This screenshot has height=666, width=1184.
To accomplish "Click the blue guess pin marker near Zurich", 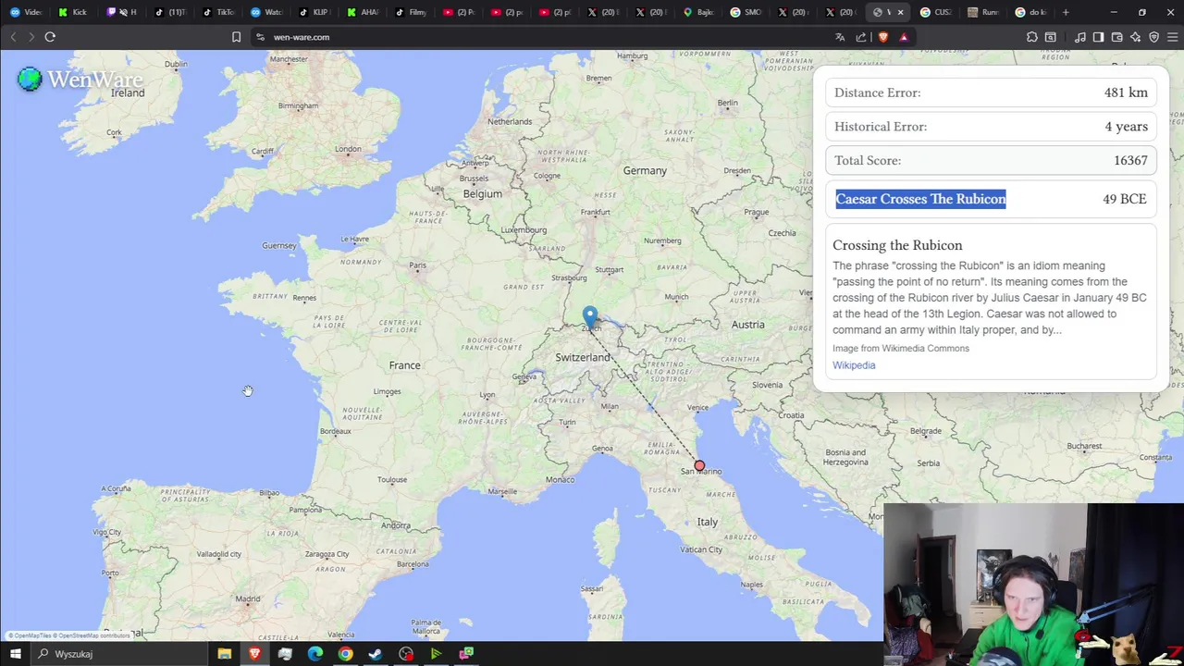I will point(590,317).
